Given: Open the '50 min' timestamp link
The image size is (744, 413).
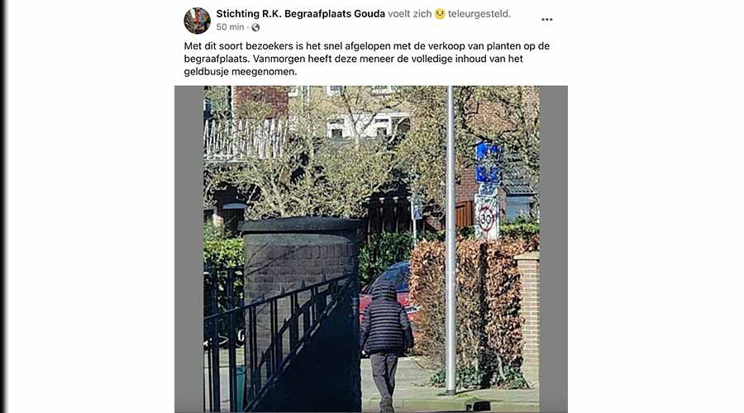Looking at the screenshot, I should [230, 27].
